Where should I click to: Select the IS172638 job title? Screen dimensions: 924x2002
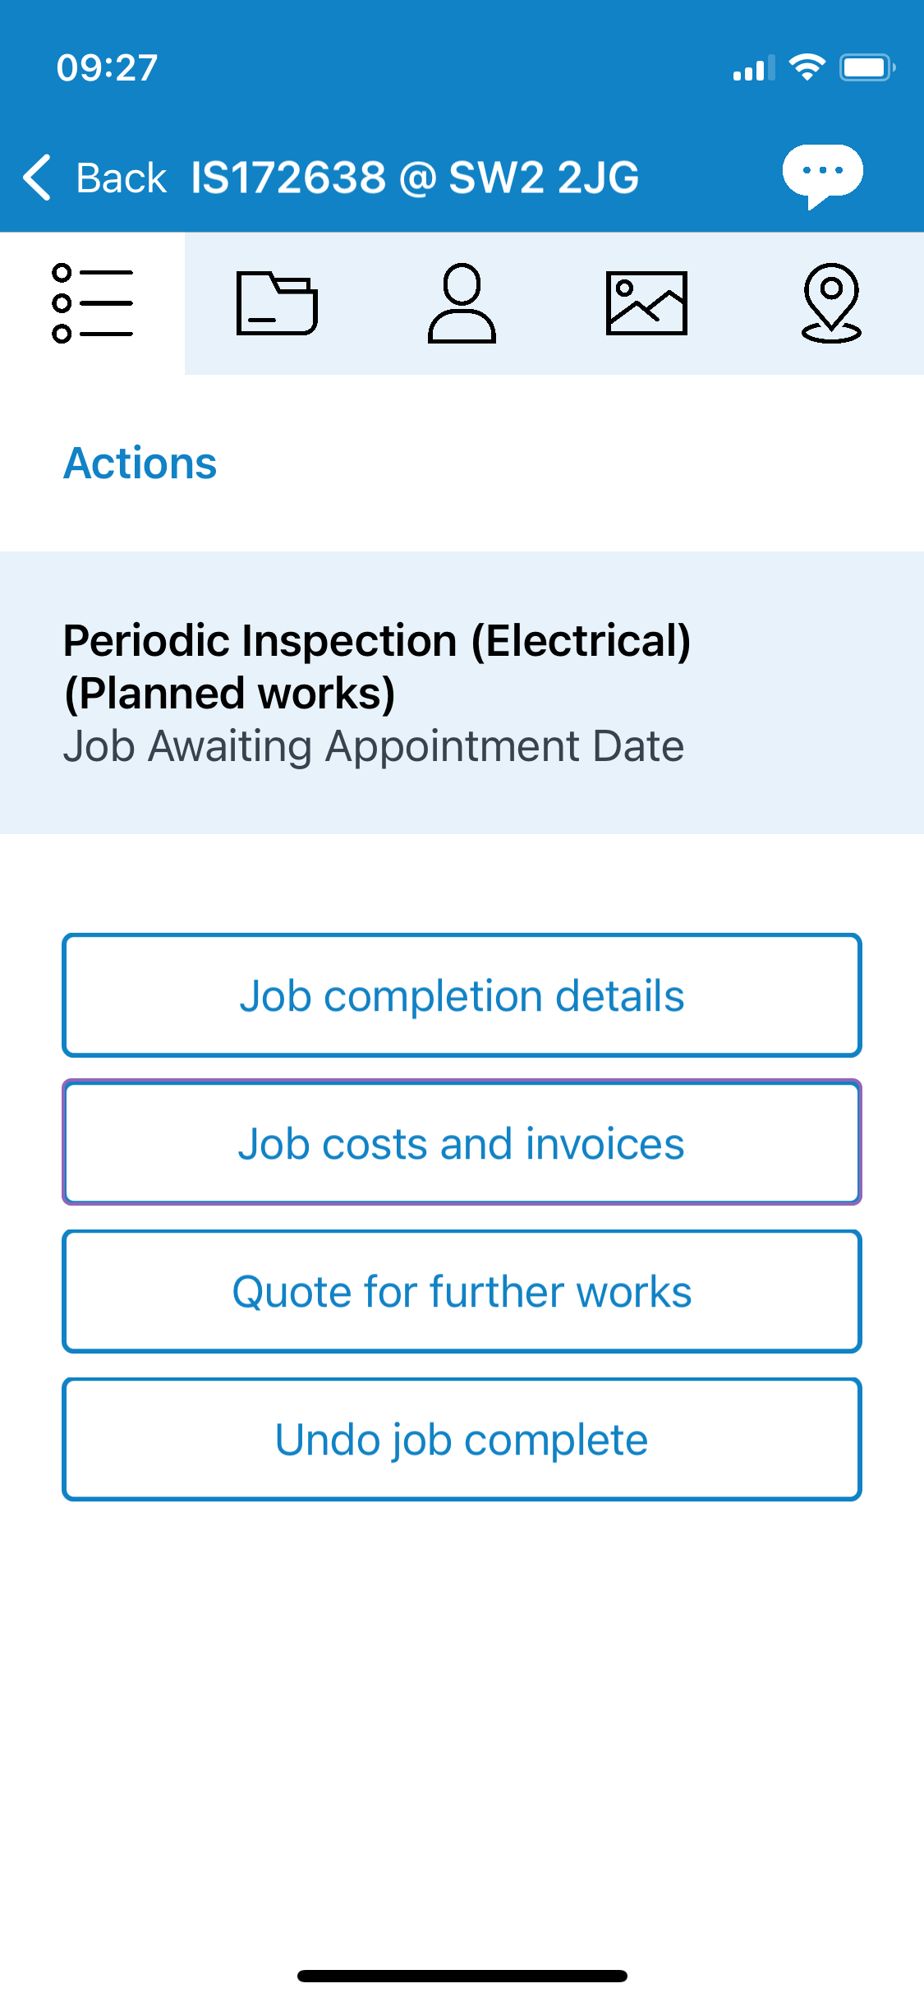tap(413, 176)
